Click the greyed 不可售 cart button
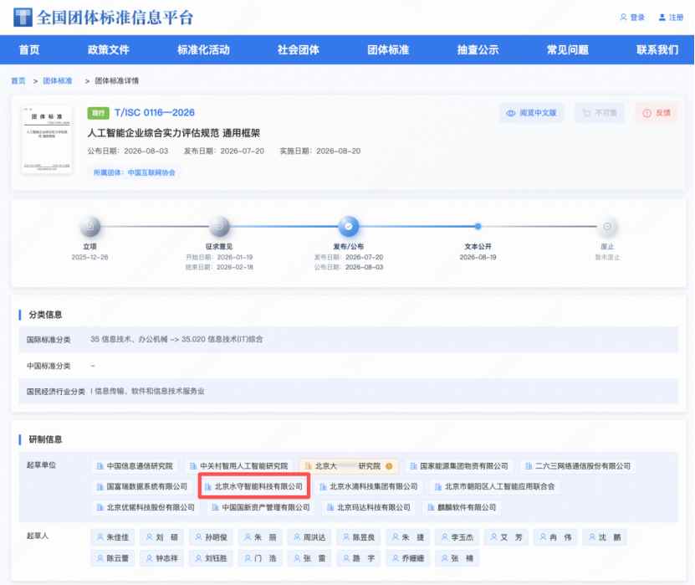Viewport: 695px width, 585px height. [600, 113]
